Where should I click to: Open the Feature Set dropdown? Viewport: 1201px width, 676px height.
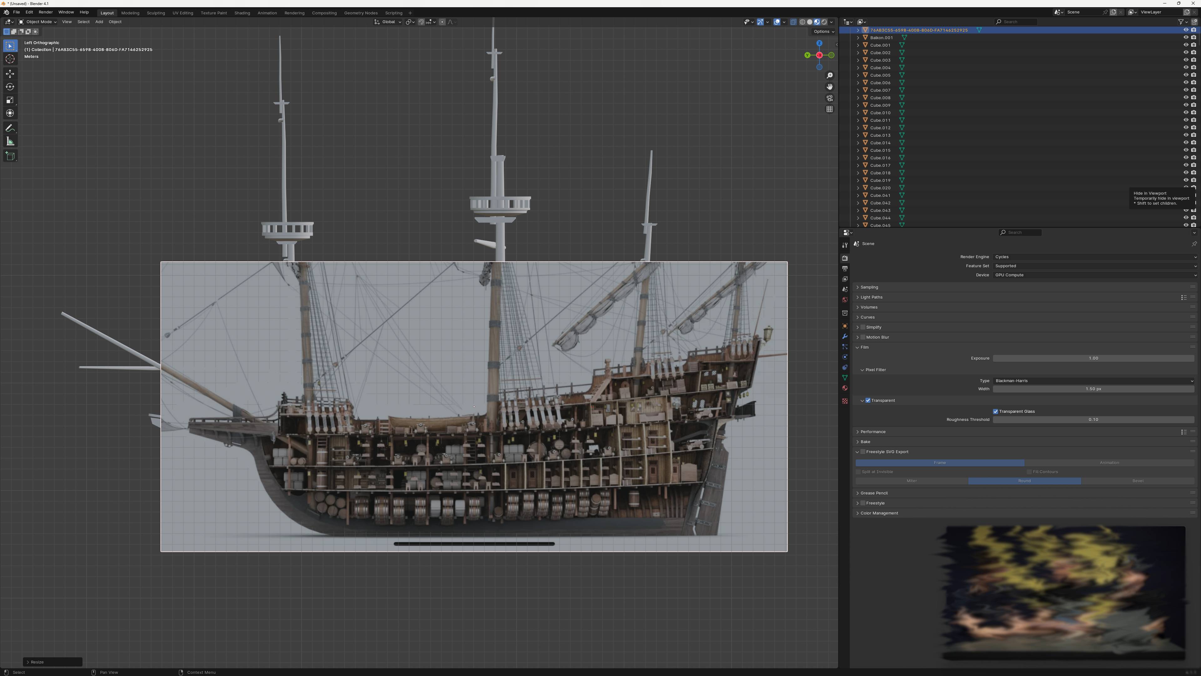pos(1094,266)
